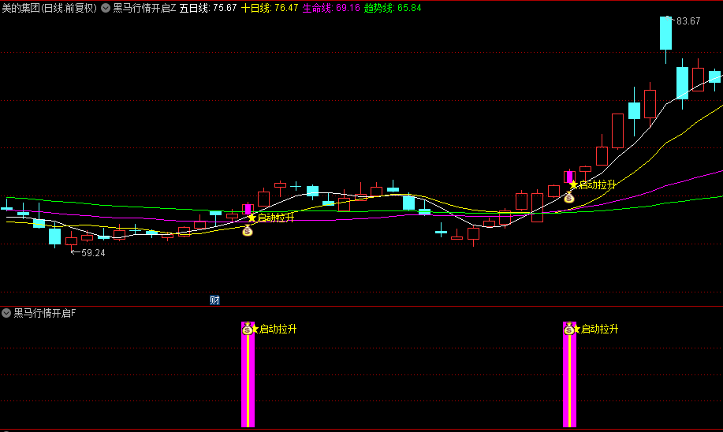Click the left 启动拉升 label in the main chart
Image resolution: width=723 pixels, height=432 pixels.
pyautogui.click(x=276, y=218)
